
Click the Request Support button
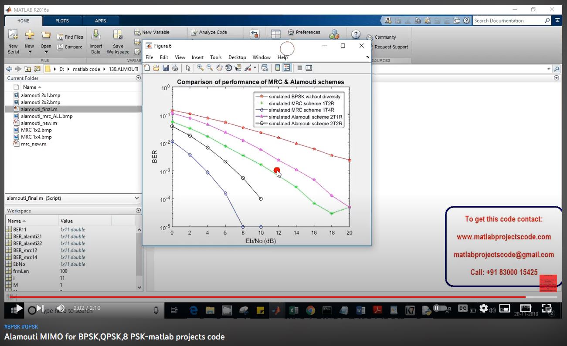[391, 47]
